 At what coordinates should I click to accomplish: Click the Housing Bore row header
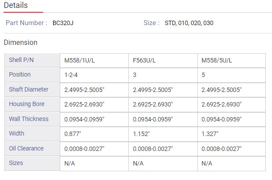[26, 104]
